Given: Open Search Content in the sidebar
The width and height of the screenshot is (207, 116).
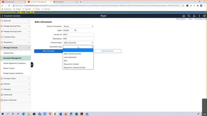Looking at the screenshot, I should click(16, 68).
